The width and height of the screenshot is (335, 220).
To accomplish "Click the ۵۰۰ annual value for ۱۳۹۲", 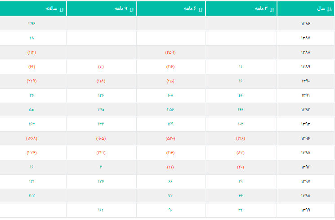I will (x=31, y=110).
